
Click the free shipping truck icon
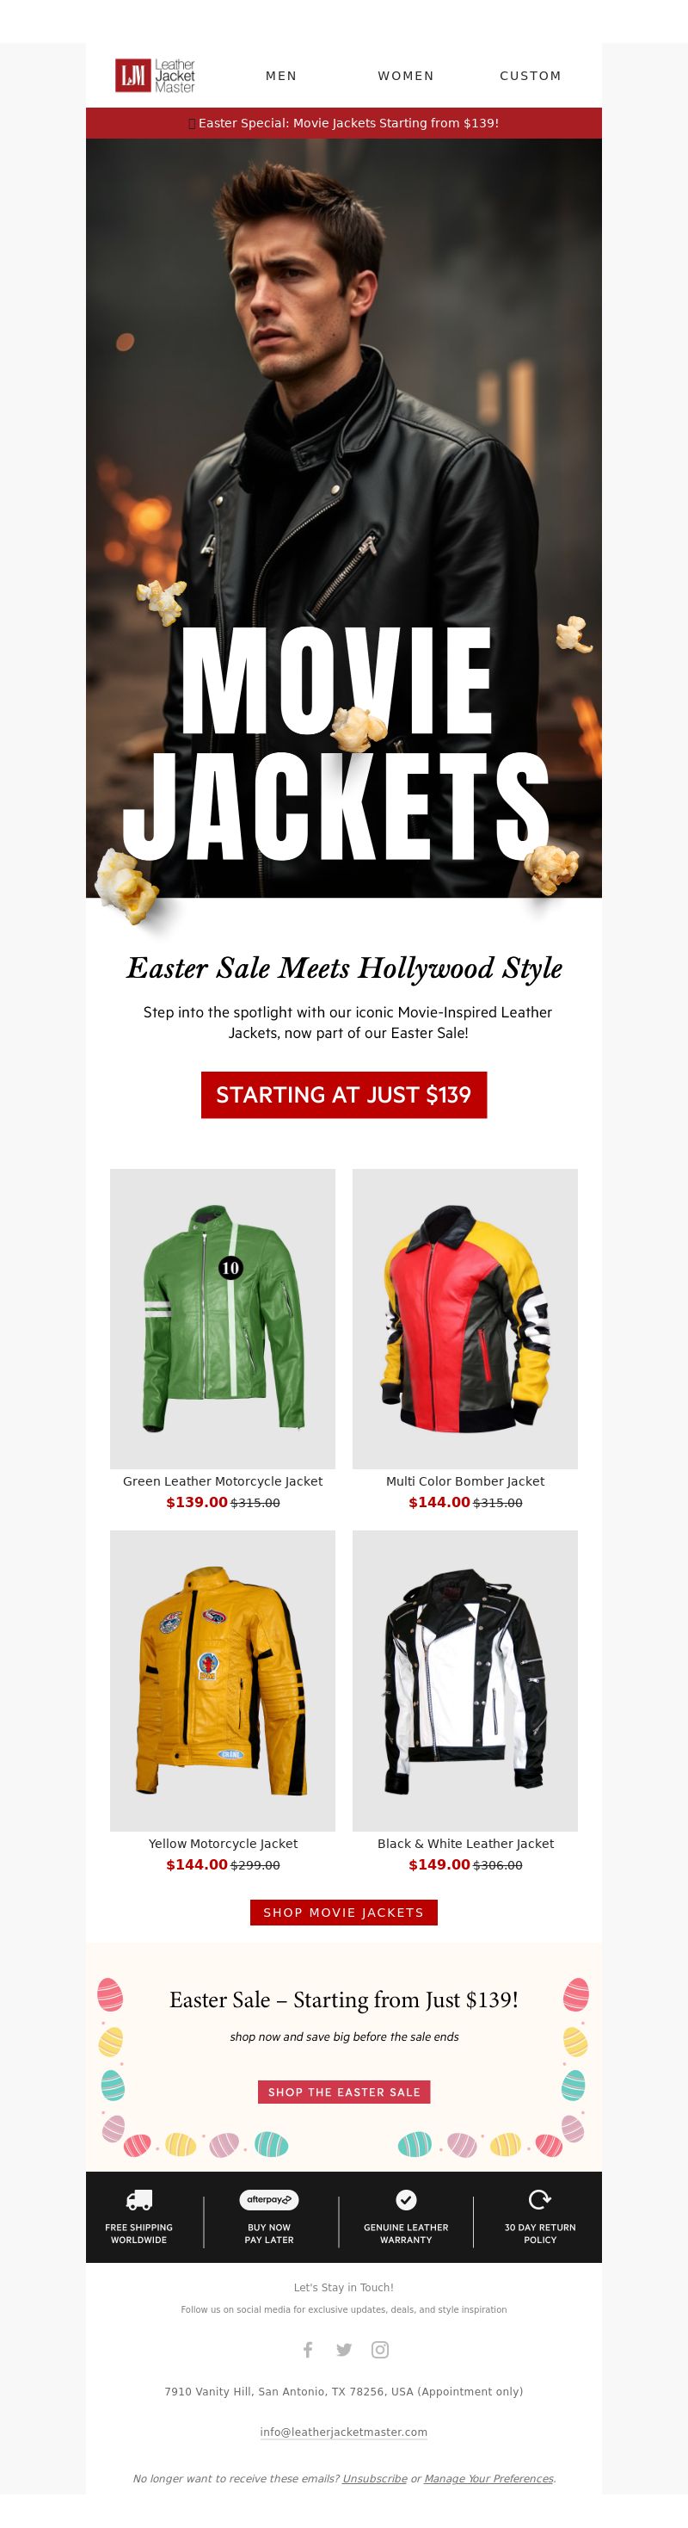click(139, 2199)
